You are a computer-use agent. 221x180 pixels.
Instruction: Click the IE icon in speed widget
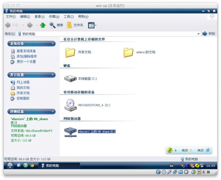point(208,150)
